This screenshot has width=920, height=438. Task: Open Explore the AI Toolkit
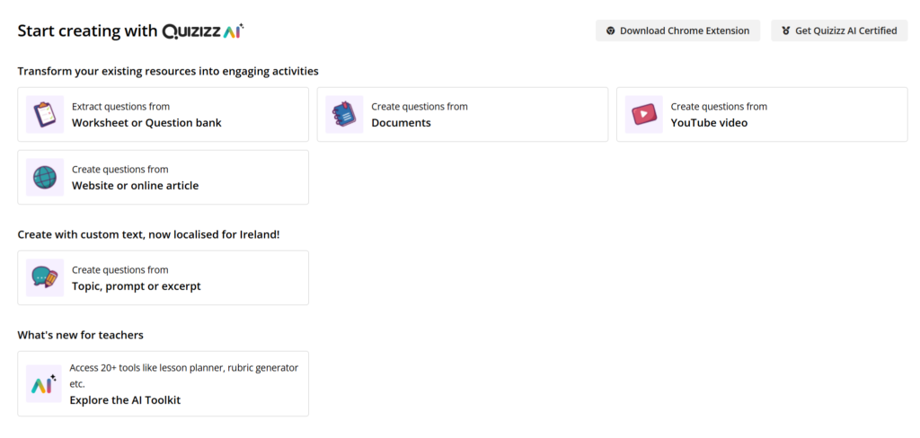(125, 400)
